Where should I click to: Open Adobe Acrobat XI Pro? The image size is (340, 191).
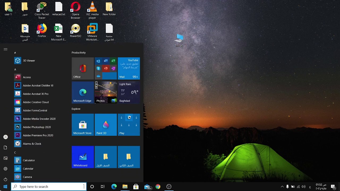(x=39, y=94)
